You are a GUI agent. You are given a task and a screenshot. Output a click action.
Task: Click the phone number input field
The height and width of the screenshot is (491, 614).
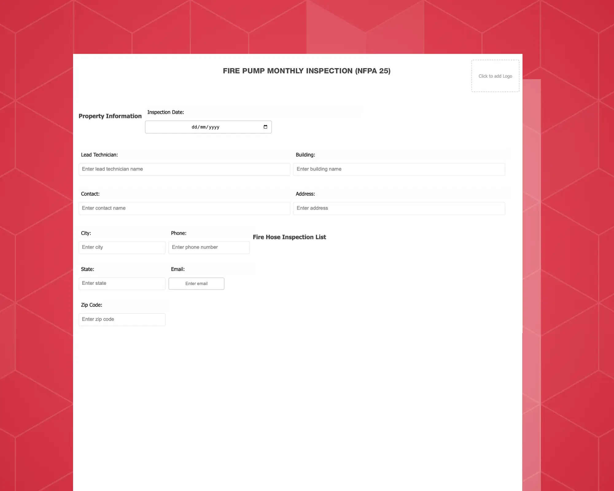(x=209, y=247)
